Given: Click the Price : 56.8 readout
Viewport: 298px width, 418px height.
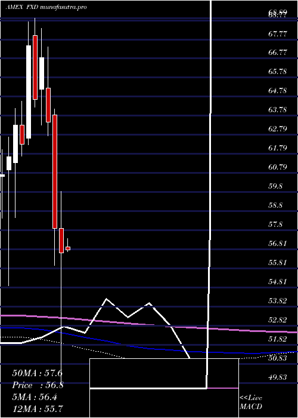Looking at the screenshot, I should point(38,385).
